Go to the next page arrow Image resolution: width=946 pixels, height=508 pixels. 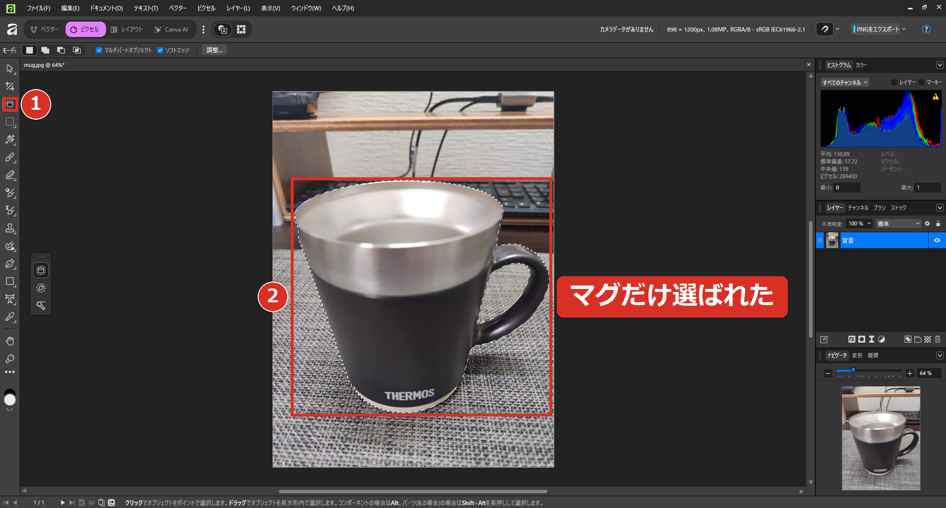63,503
